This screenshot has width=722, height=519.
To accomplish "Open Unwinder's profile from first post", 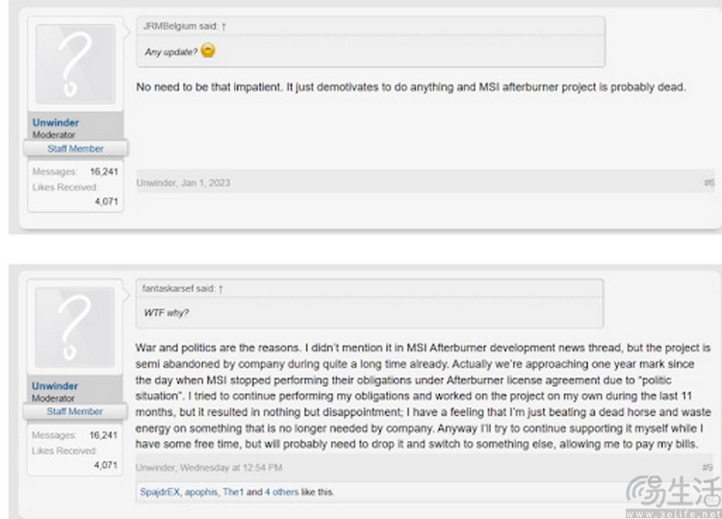I will point(55,123).
